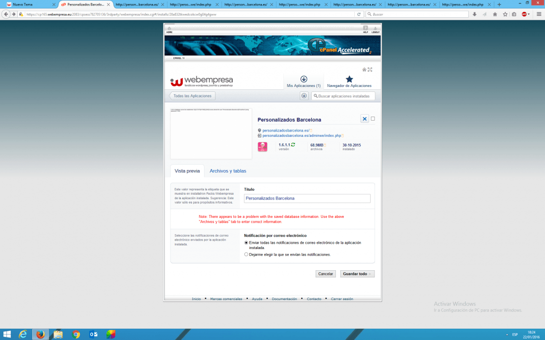Open the Windows Start button
The height and width of the screenshot is (340, 545).
(x=7, y=334)
